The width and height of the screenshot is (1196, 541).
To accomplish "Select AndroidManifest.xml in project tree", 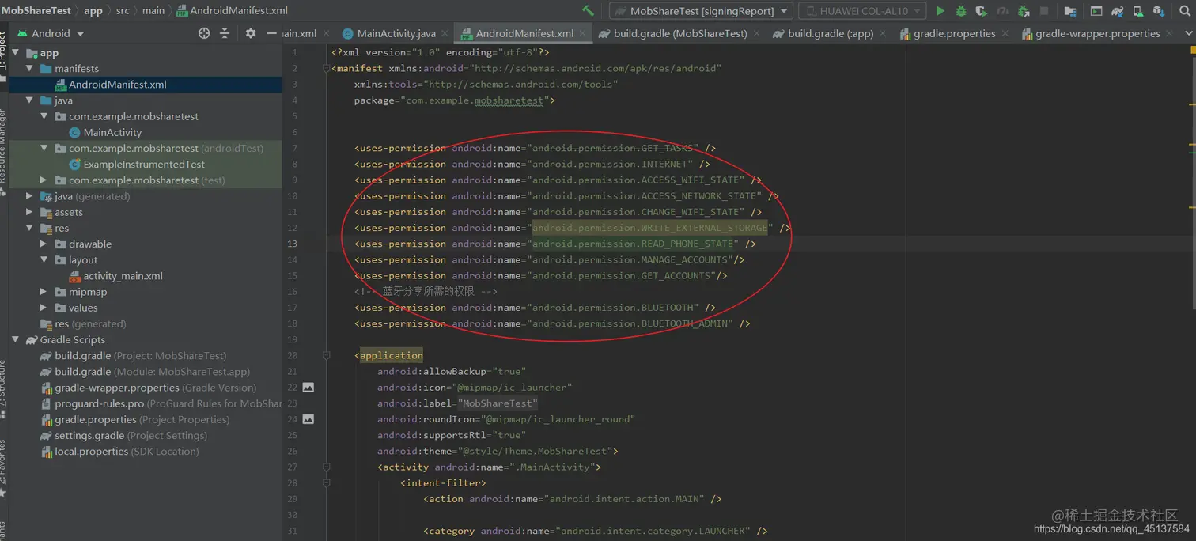I will pos(117,85).
